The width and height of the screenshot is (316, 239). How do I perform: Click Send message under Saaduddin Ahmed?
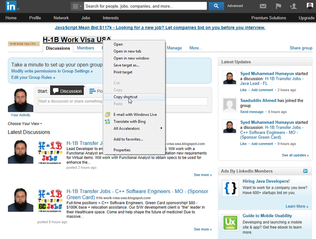[x=252, y=112]
